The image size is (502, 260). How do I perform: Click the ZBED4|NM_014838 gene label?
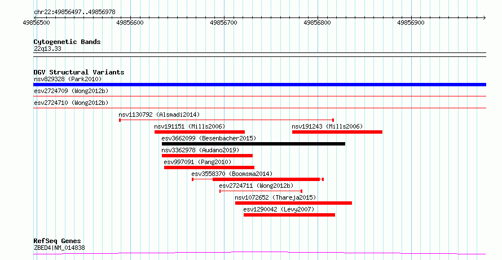point(59,248)
